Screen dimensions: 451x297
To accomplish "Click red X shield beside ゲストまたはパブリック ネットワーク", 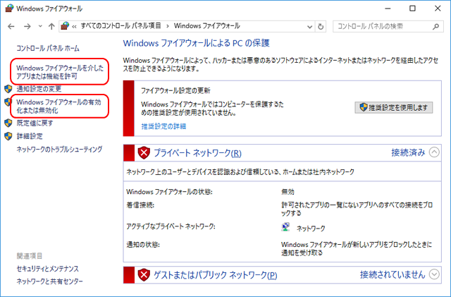I will click(144, 275).
